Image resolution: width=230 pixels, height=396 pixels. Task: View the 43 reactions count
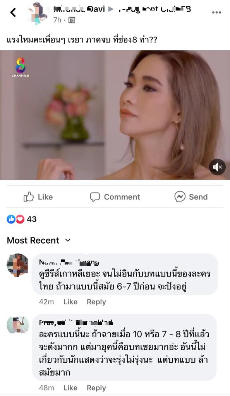pos(32,219)
